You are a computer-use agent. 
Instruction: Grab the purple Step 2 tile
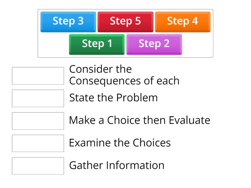(x=154, y=44)
